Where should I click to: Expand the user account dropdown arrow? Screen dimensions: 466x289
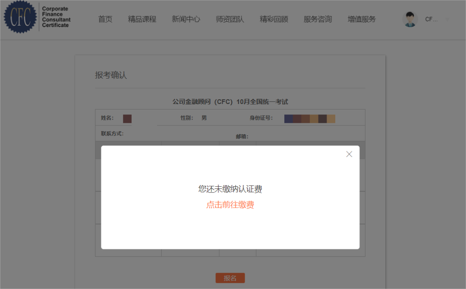[x=447, y=19]
